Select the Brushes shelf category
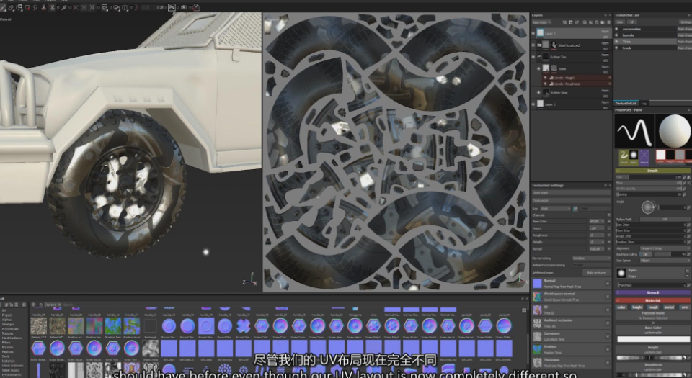This screenshot has height=378, width=692. coord(6,347)
